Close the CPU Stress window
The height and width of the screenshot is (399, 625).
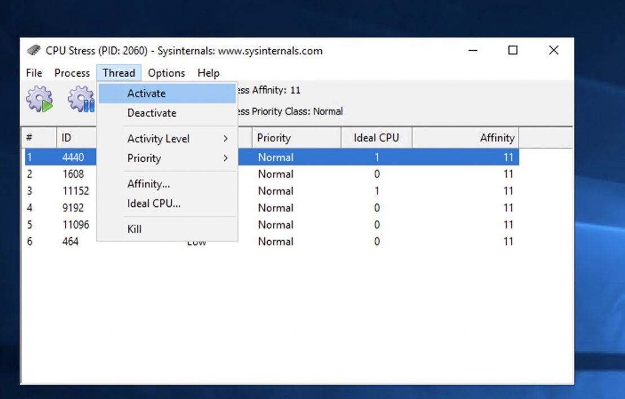[553, 50]
